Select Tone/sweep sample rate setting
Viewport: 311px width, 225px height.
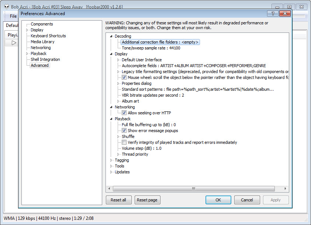(x=151, y=48)
